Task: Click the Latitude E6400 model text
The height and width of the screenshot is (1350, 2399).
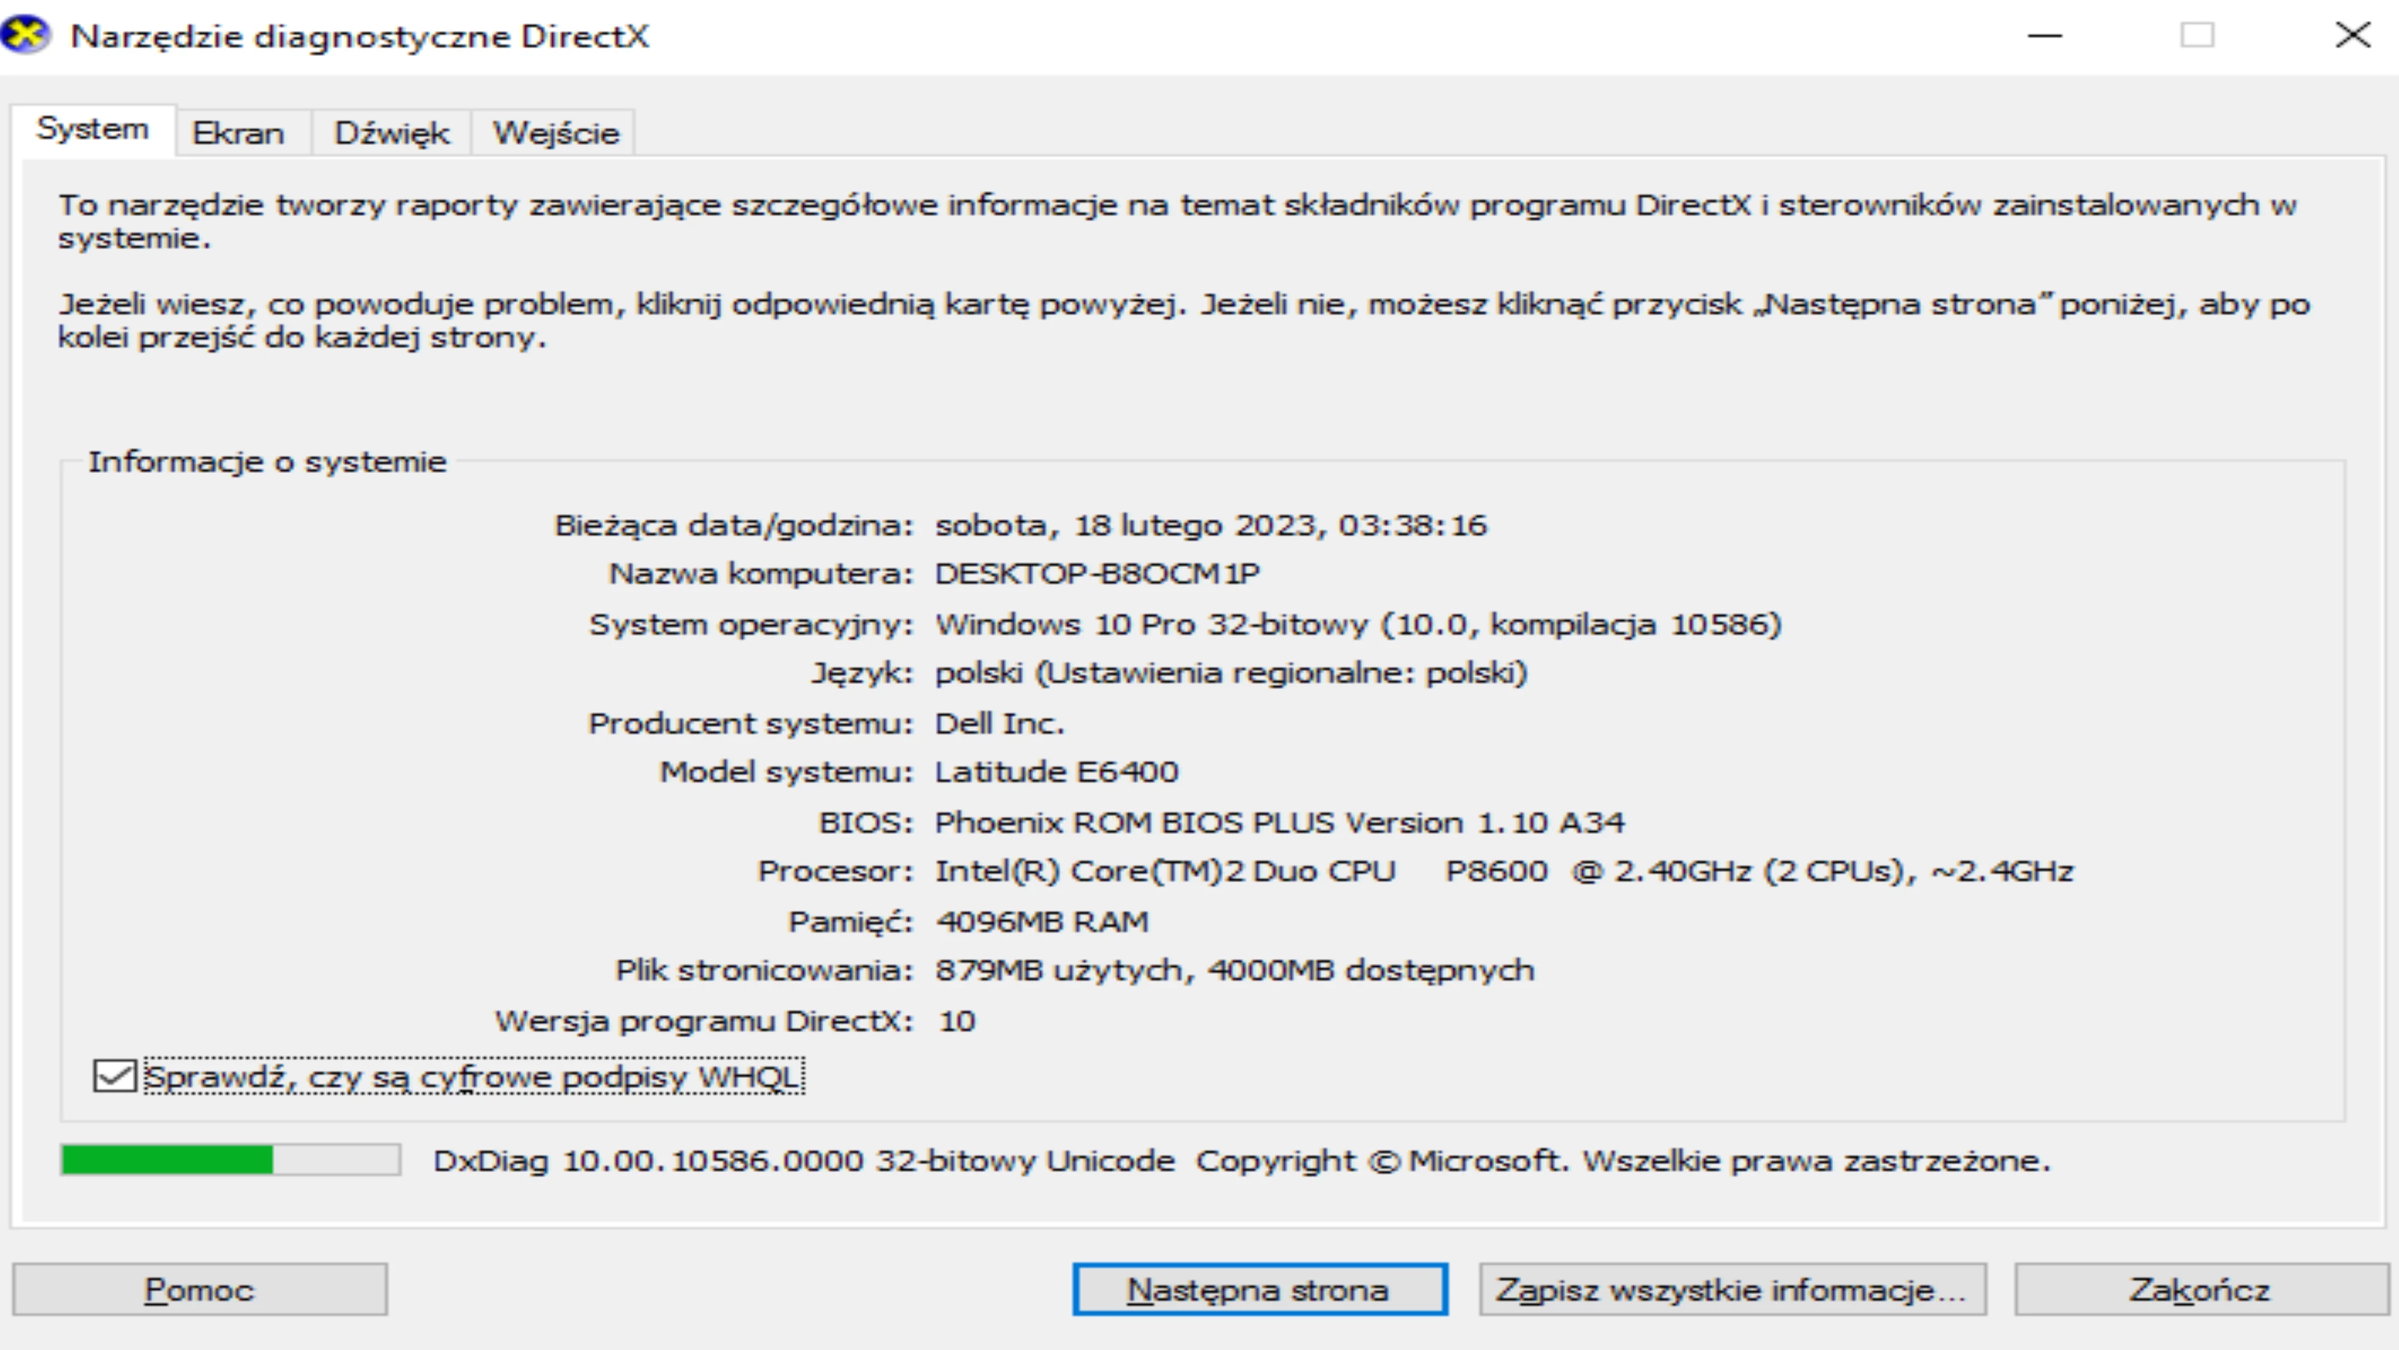Action: [1056, 772]
